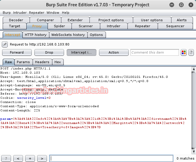
Task: Click the search help question mark button
Action: (6, 158)
